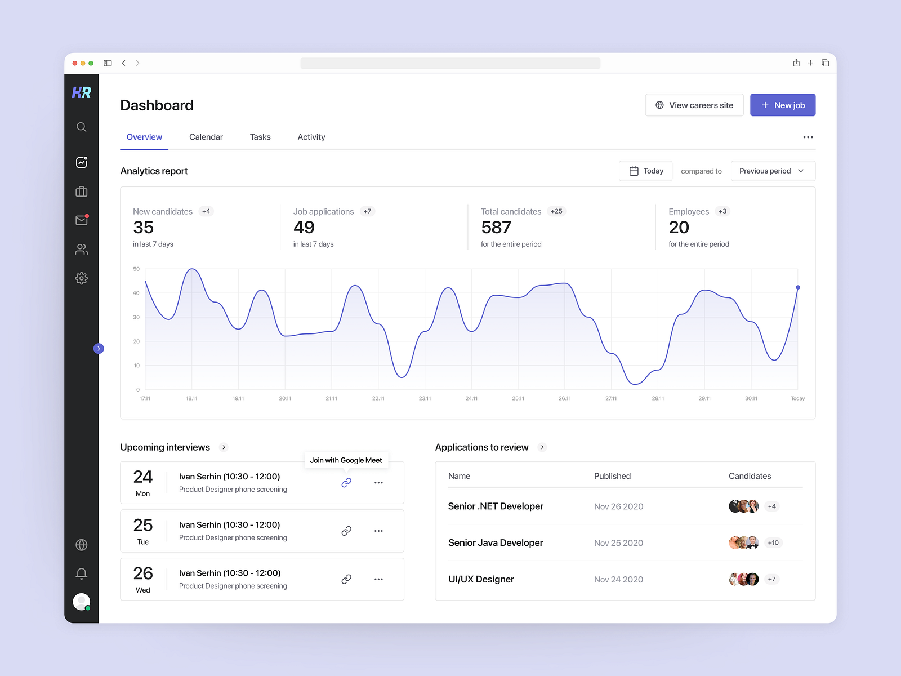Open the jobs briefcase section in sidebar
Viewport: 901px width, 676px height.
[82, 192]
